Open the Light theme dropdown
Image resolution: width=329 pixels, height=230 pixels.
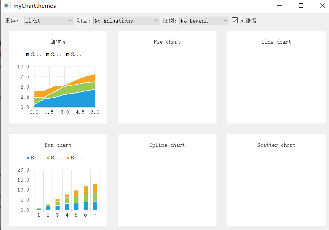click(x=48, y=21)
